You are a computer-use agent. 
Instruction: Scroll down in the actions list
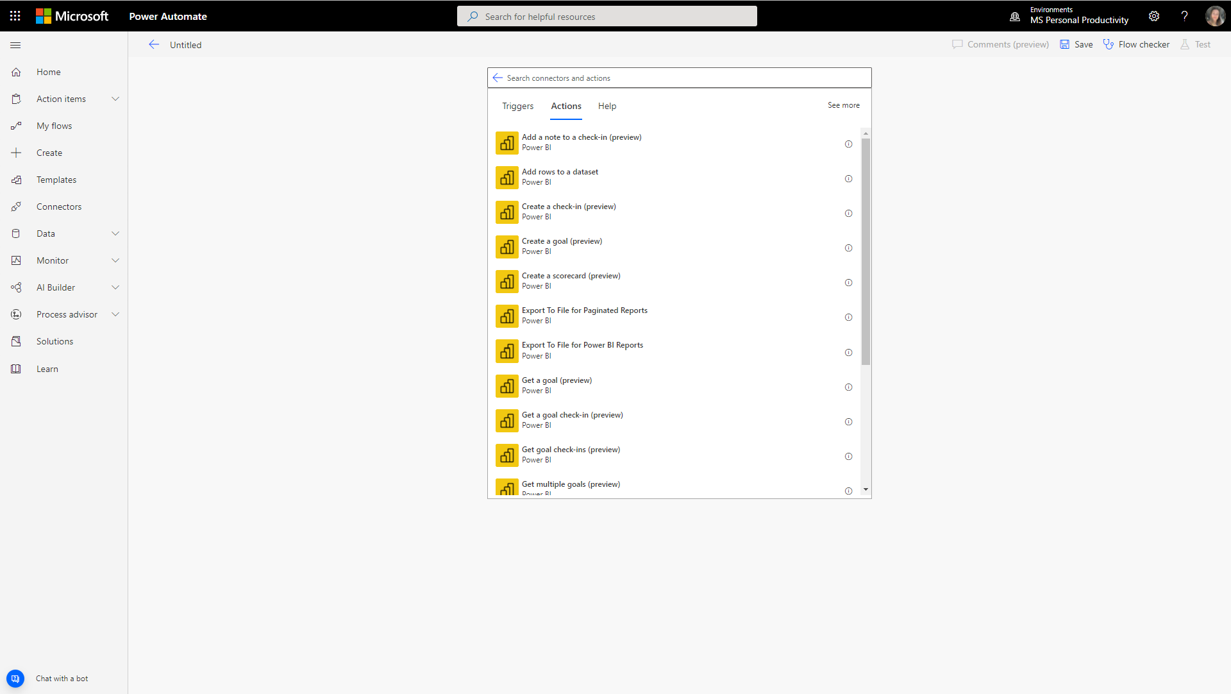pyautogui.click(x=866, y=490)
